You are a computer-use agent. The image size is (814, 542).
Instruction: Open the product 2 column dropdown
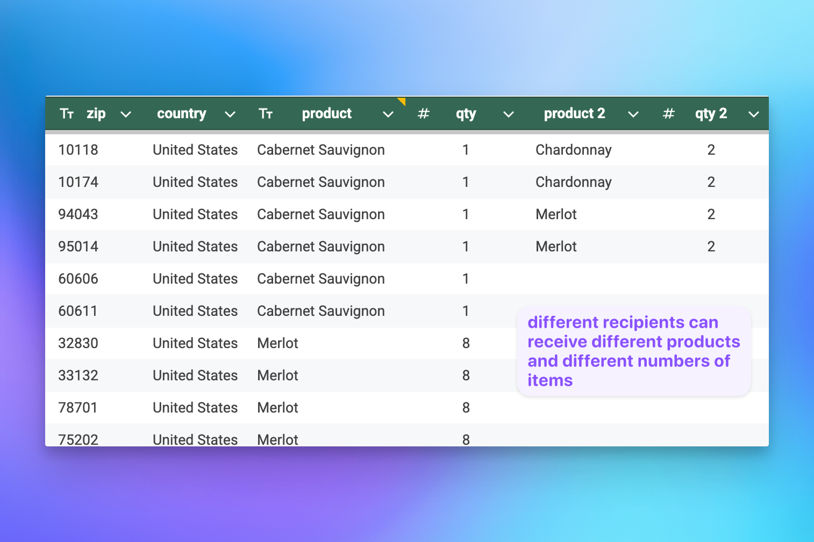[633, 114]
